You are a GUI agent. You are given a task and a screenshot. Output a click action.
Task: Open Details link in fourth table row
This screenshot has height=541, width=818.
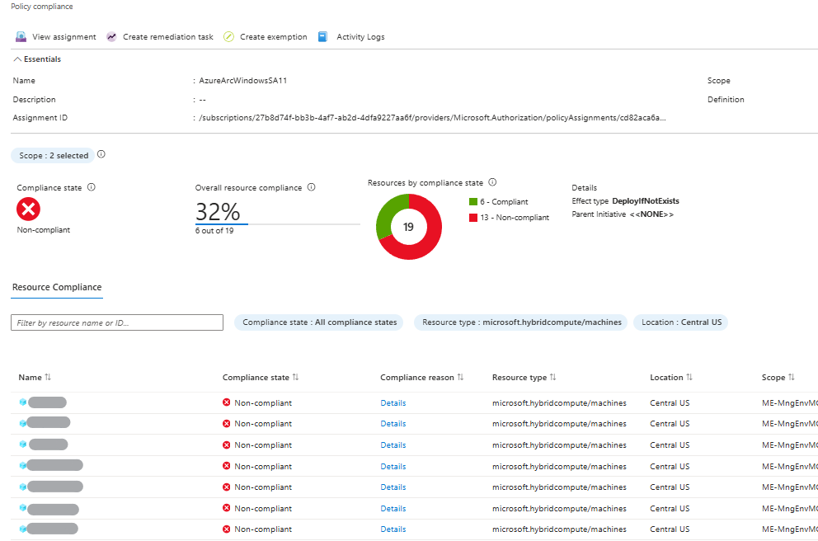[393, 467]
